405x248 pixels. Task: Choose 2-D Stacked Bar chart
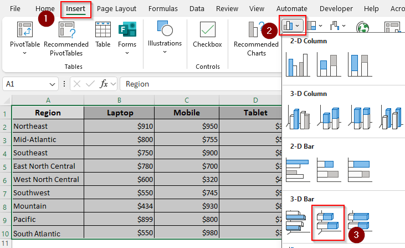coord(329,170)
